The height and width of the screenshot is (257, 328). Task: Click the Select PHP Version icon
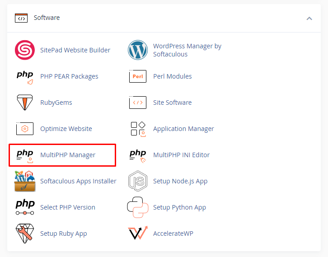tap(25, 207)
